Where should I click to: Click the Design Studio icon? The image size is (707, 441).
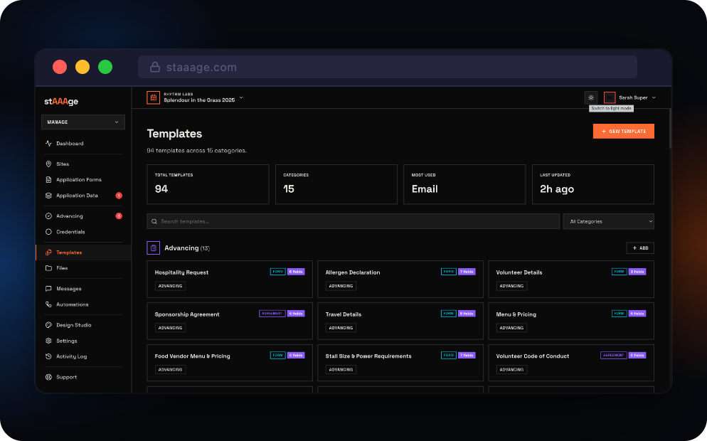point(48,325)
